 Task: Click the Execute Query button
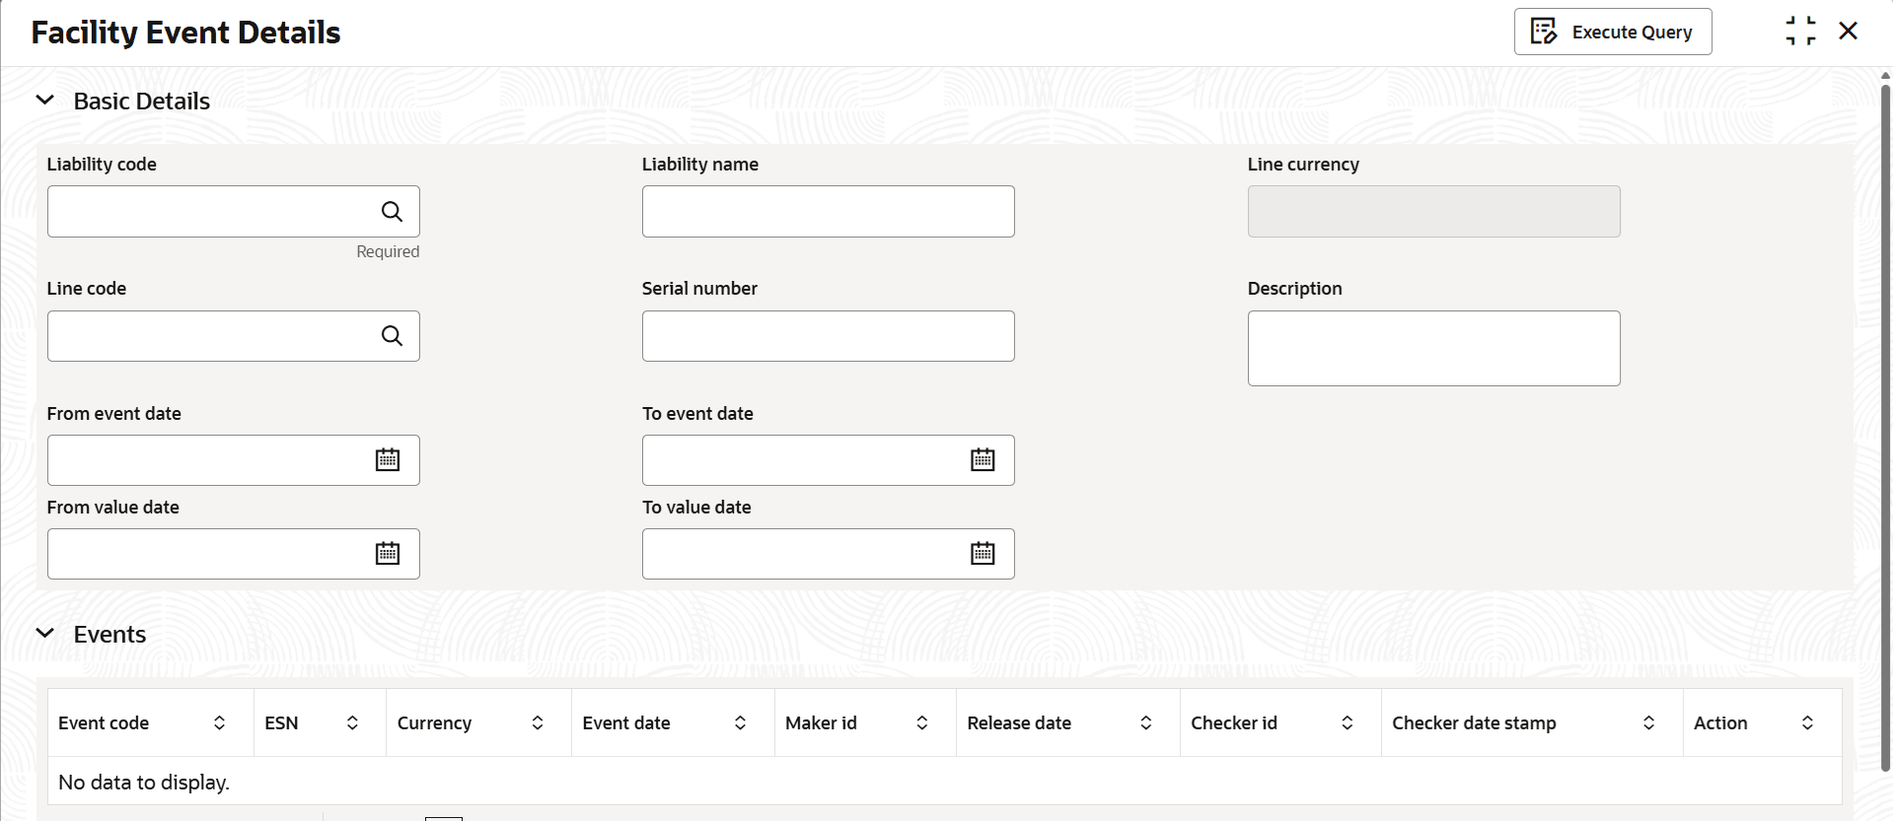tap(1613, 33)
